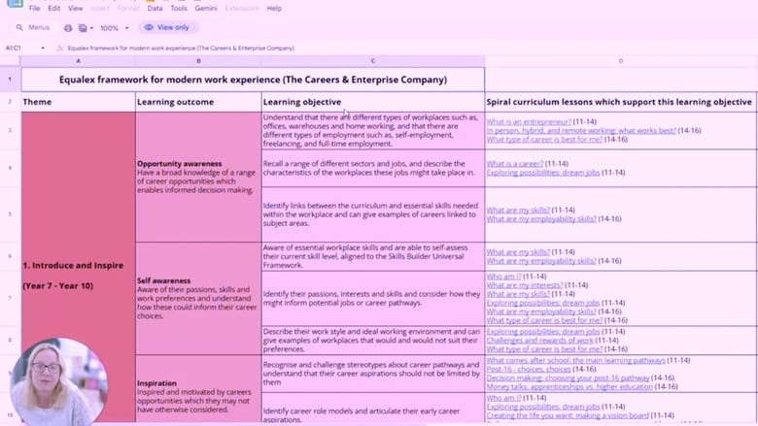
Task: Select the 'Theme' header cell
Action: 78,102
